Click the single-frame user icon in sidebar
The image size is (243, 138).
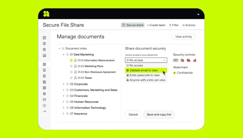click(44, 82)
